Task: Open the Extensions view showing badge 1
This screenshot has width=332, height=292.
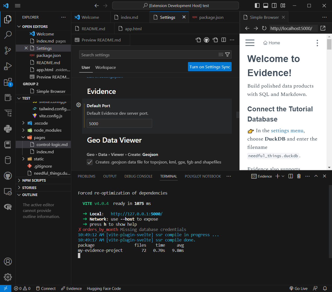Action: [8, 82]
